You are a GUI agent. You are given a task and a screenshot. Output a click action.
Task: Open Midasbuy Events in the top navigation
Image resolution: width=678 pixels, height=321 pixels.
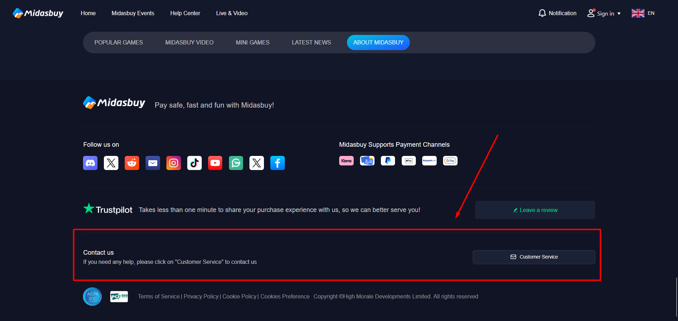133,13
